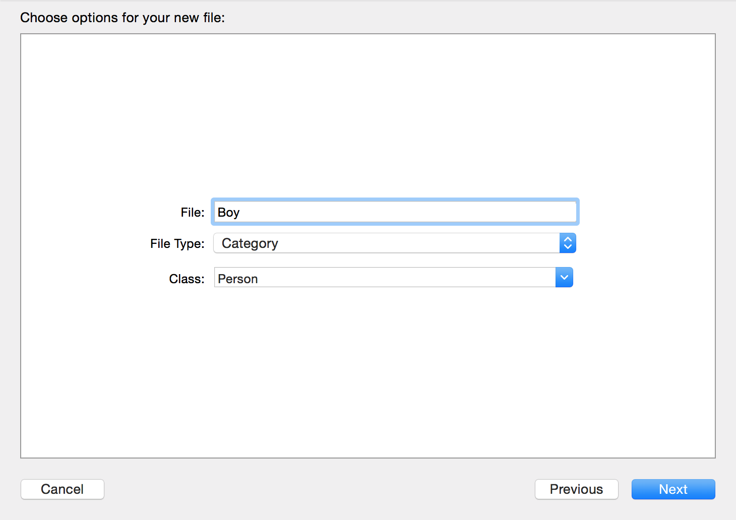Viewport: 736px width, 520px height.
Task: Open the File Type popup showing Category
Action: tap(395, 243)
